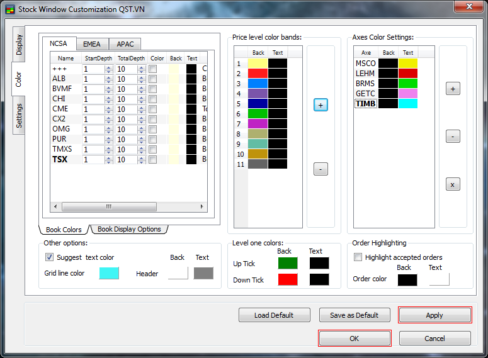The image size is (488, 358).
Task: Click plus button beside price level bands
Action: click(x=321, y=105)
